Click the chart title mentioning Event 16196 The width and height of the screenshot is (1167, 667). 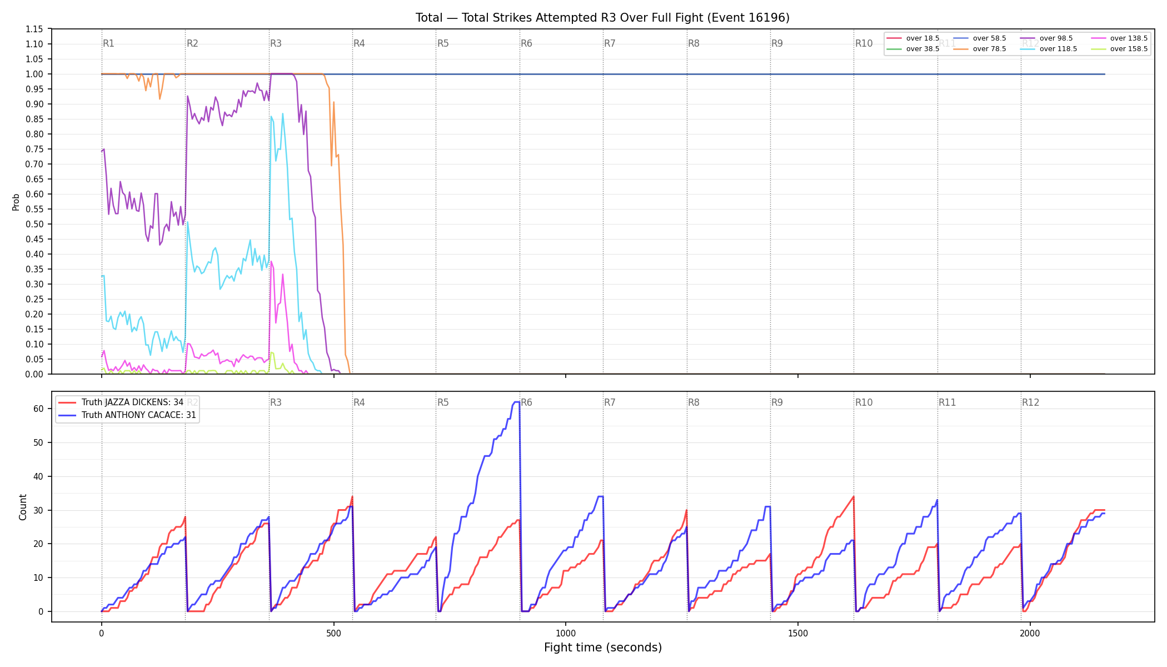[602, 18]
